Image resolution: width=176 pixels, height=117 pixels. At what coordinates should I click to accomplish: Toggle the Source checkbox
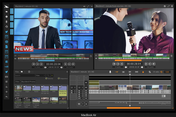[x=46, y=78]
